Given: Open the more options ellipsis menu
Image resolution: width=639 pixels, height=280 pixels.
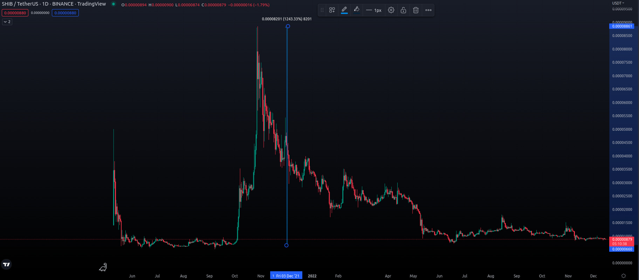Looking at the screenshot, I should (x=428, y=10).
